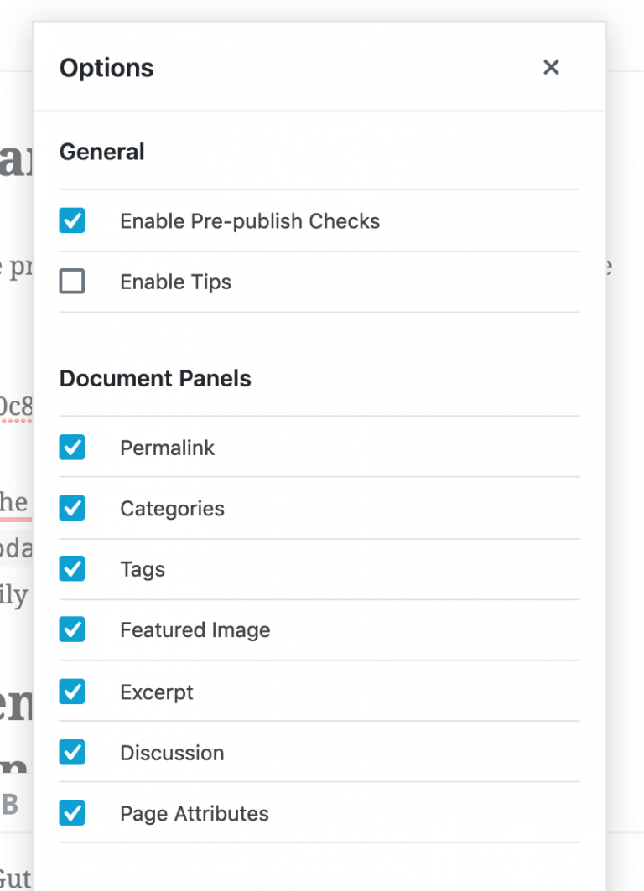The image size is (644, 891).
Task: Click the 'Permalink' label text
Action: coord(167,448)
